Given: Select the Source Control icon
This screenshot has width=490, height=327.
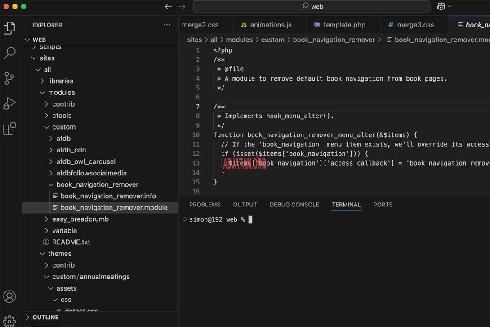Looking at the screenshot, I should click(x=9, y=78).
